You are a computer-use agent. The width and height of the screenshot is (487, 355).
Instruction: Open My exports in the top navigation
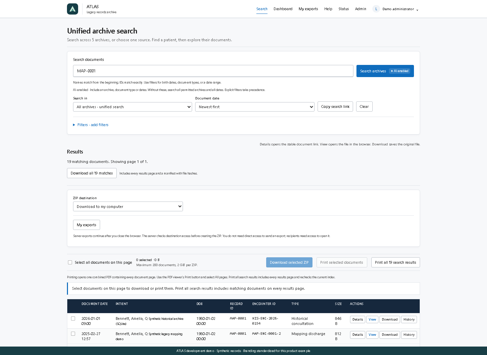308,9
